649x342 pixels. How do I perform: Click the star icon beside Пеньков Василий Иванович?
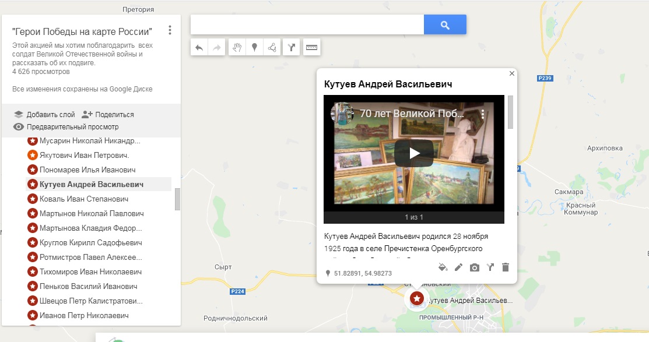click(x=32, y=286)
